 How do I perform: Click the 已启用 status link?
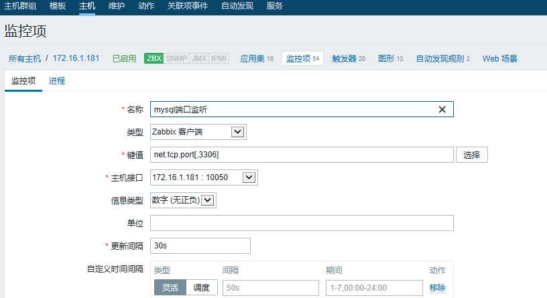(x=124, y=58)
